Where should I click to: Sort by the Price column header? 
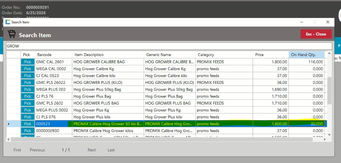pos(271,55)
